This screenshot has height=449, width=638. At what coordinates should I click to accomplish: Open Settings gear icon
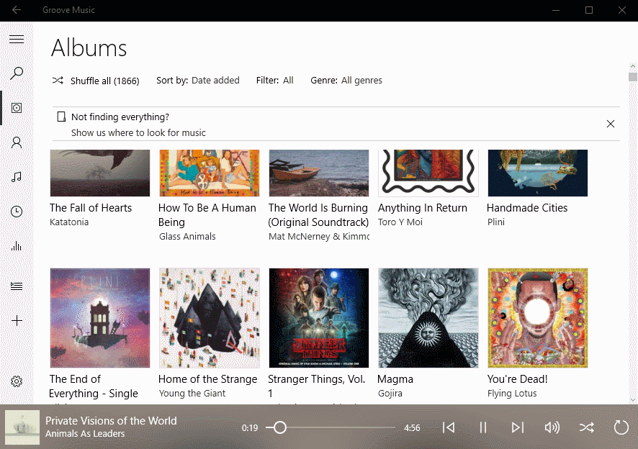coord(17,381)
